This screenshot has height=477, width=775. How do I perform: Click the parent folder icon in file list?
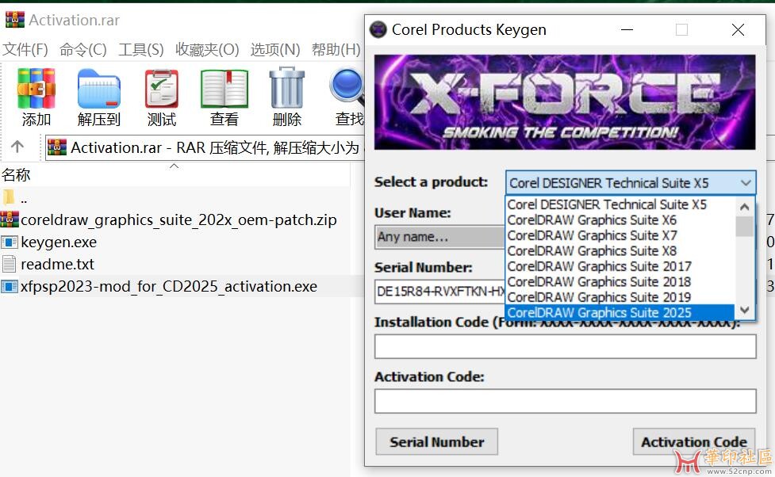[9, 197]
